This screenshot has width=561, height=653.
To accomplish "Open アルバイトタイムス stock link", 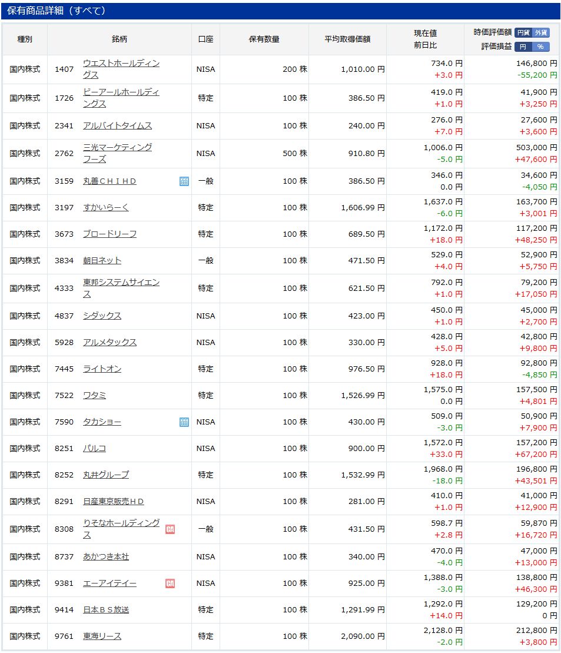I will coord(118,126).
